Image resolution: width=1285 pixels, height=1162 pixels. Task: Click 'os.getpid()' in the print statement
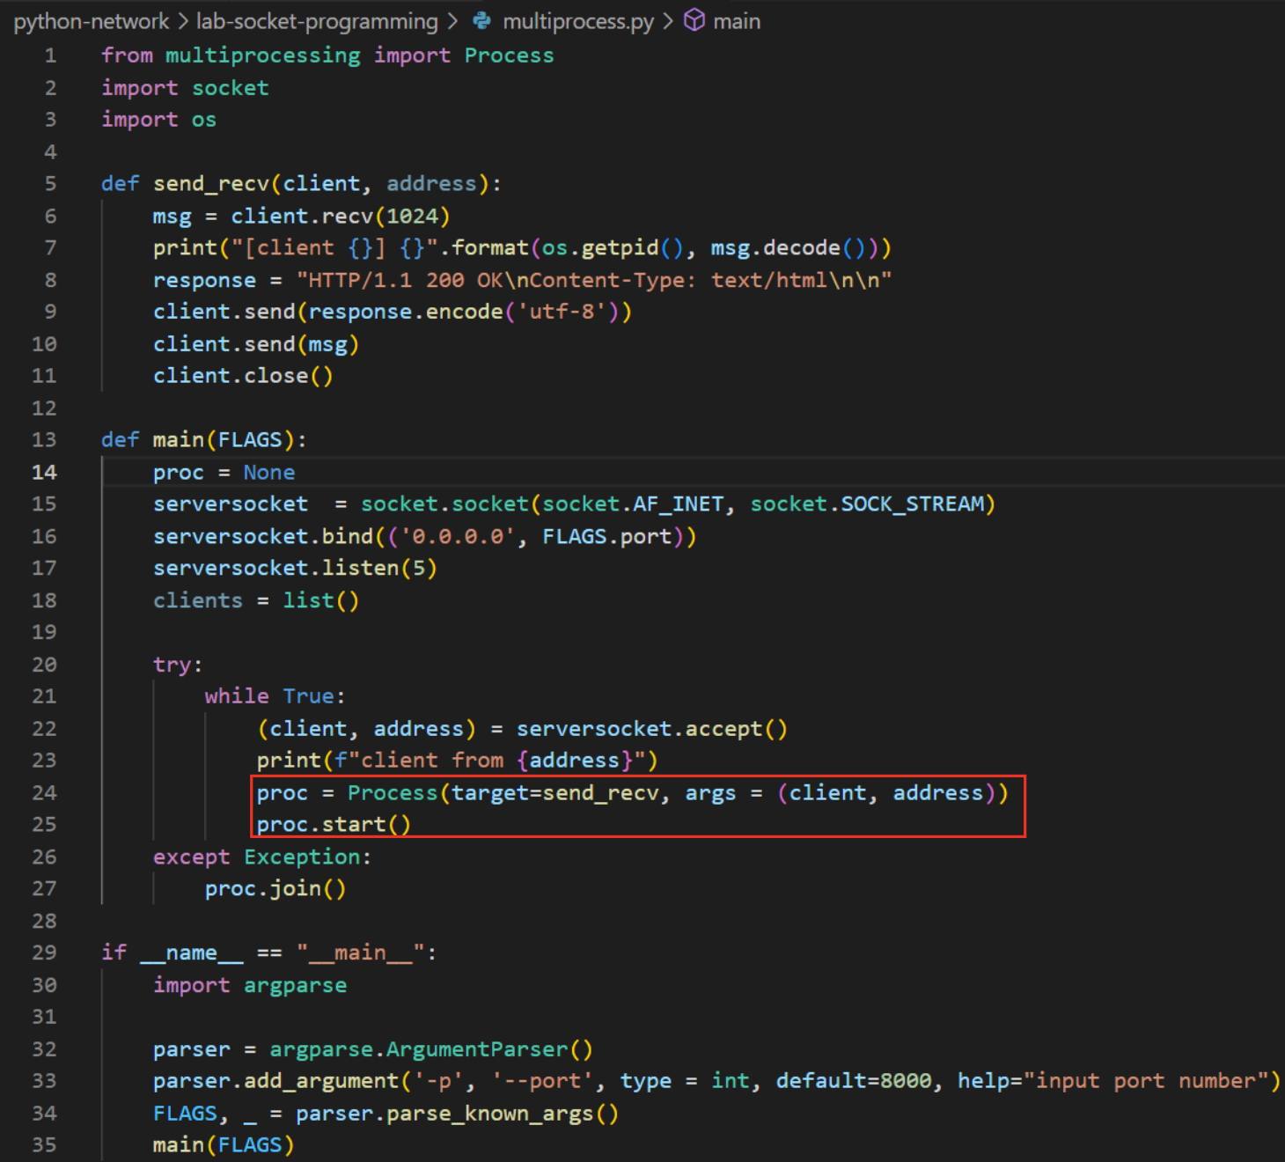(613, 248)
